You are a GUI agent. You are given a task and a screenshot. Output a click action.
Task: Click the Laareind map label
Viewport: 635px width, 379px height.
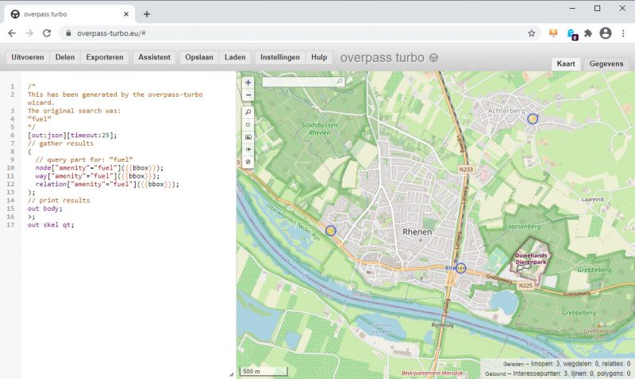point(592,199)
